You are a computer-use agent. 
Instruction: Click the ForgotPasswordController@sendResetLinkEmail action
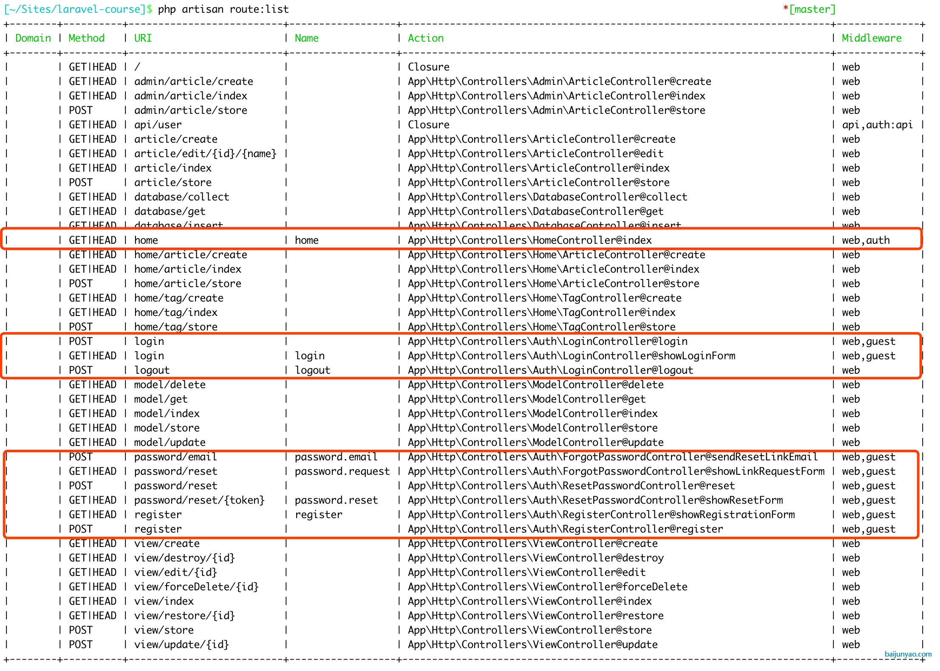coord(613,457)
